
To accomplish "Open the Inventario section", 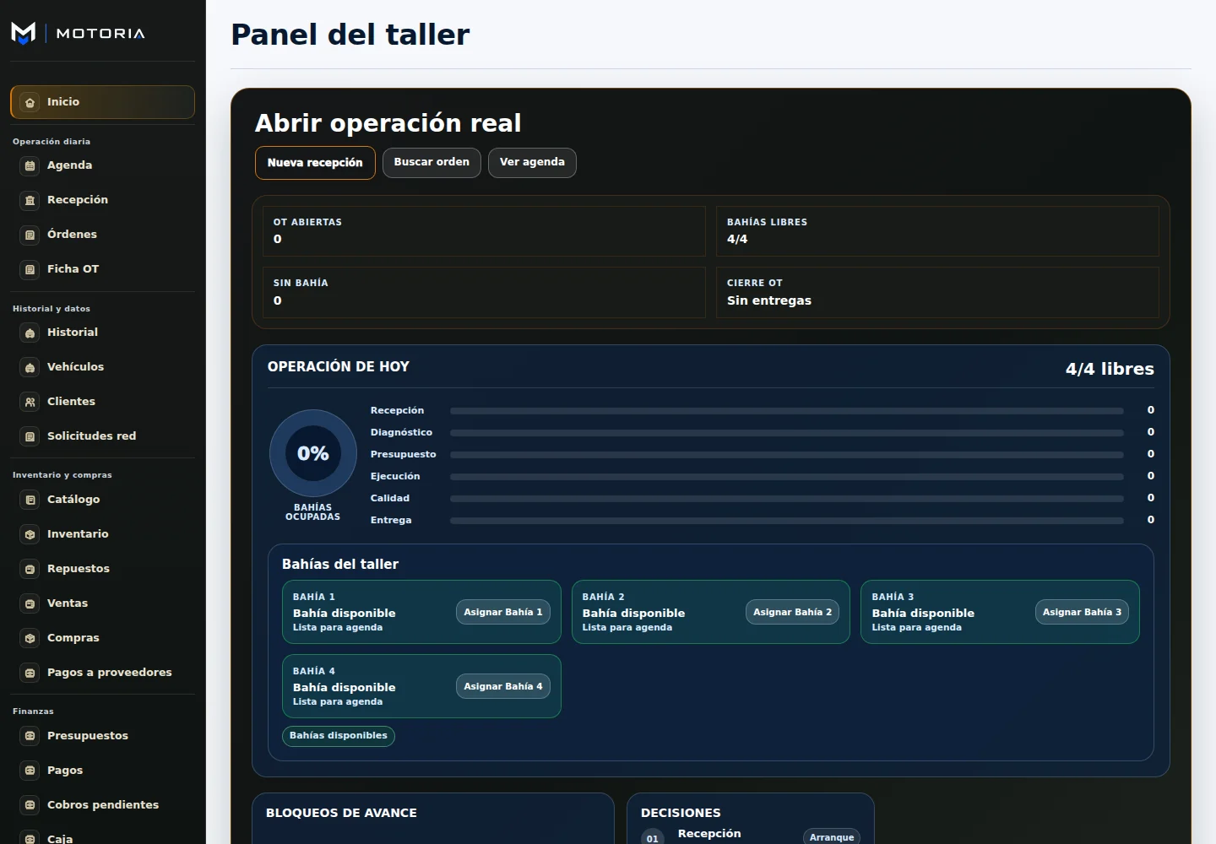I will [102, 534].
